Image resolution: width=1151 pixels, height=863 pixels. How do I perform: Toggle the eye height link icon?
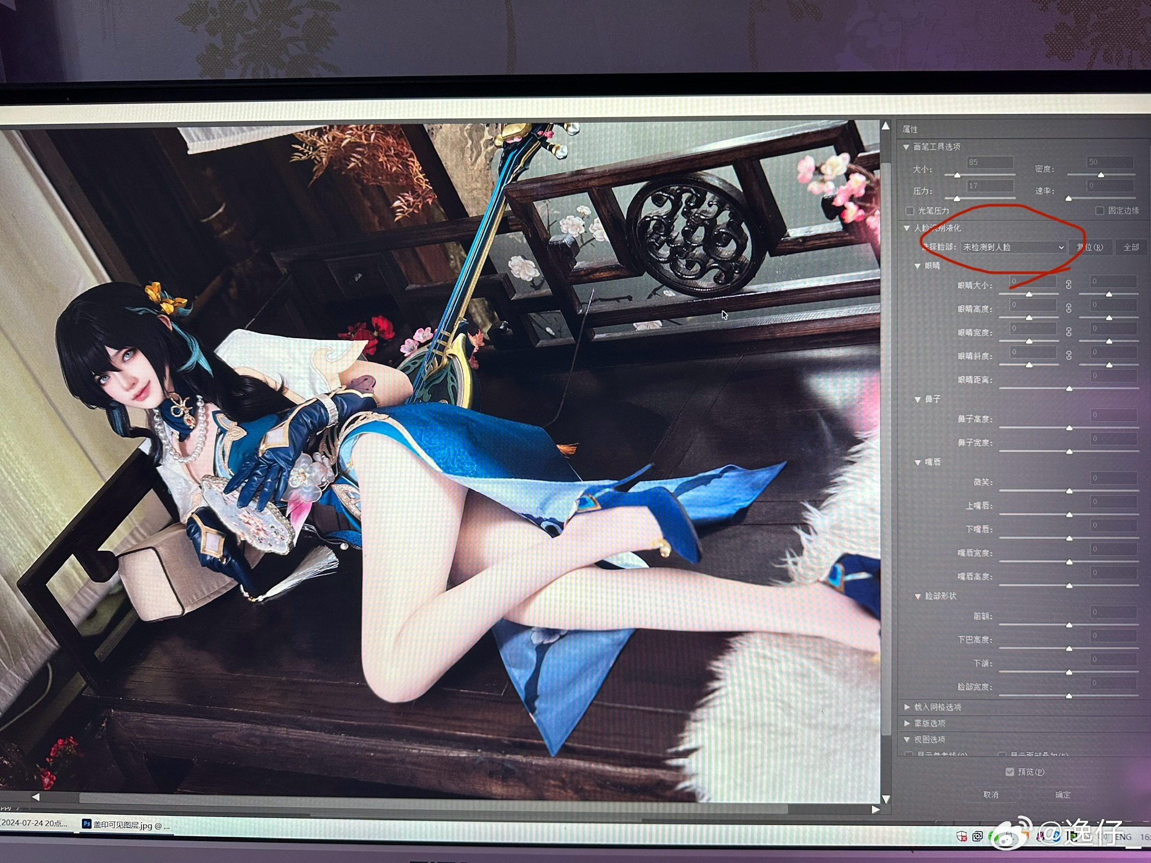coord(1068,308)
